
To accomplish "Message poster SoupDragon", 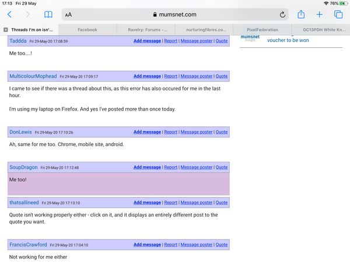I will click(x=197, y=168).
